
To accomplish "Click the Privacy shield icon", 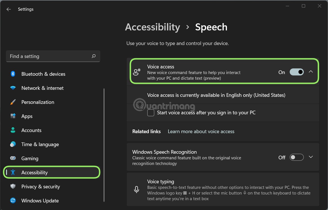I will pyautogui.click(x=13, y=186).
